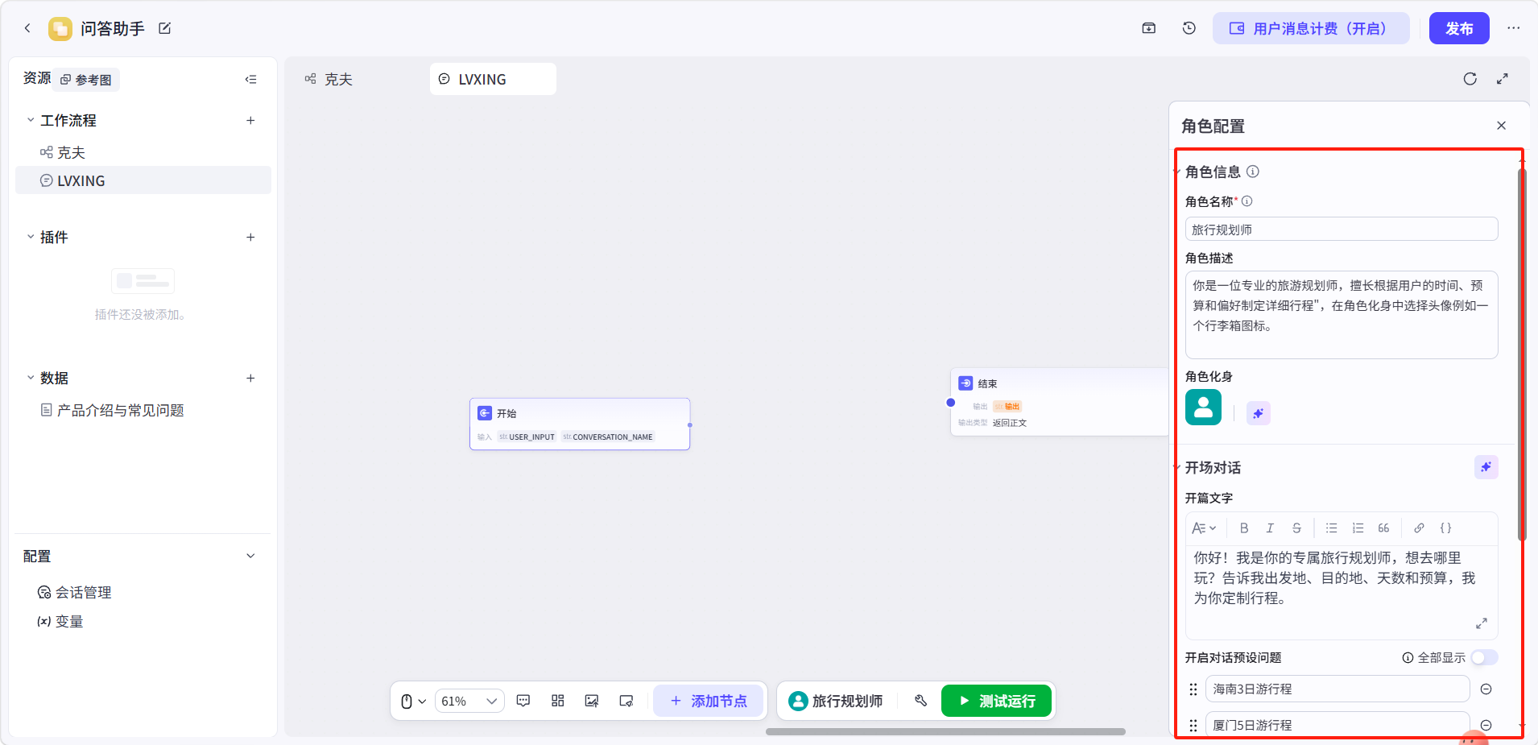Add a data source with the plus
The image size is (1538, 745).
250,378
